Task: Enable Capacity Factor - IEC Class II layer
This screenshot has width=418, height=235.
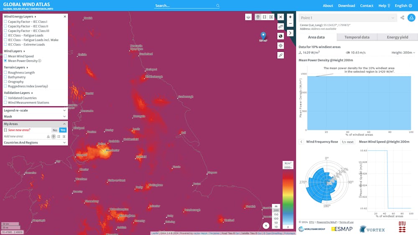Action: (5, 26)
